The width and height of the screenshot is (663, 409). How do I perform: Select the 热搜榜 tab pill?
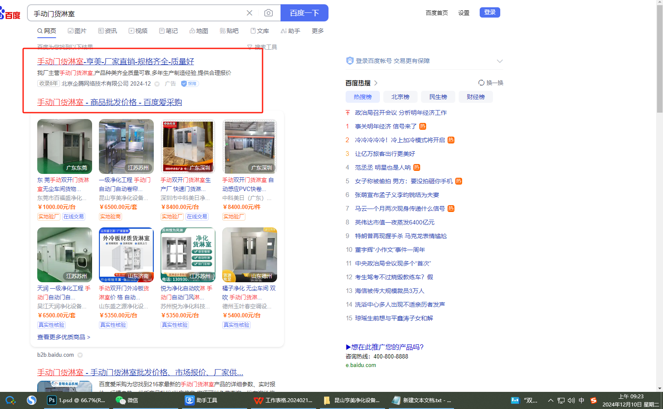pos(363,97)
